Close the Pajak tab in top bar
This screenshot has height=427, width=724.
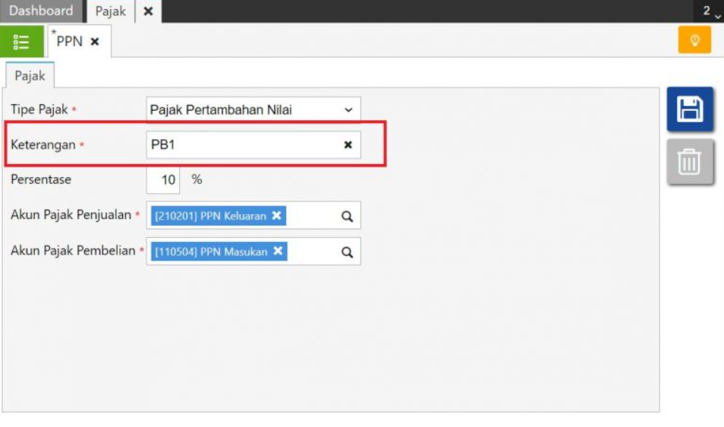click(148, 11)
